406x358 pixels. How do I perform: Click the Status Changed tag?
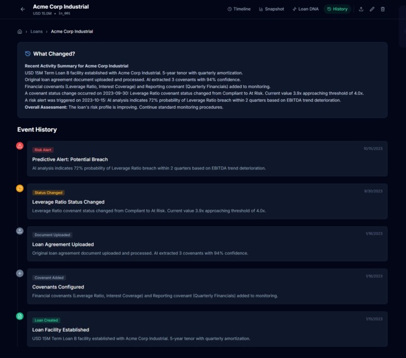click(49, 192)
